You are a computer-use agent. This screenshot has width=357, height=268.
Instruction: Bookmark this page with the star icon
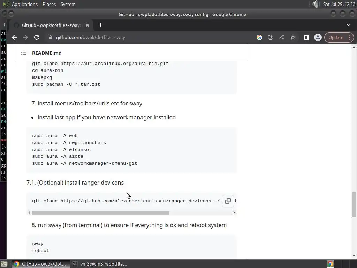tap(293, 37)
